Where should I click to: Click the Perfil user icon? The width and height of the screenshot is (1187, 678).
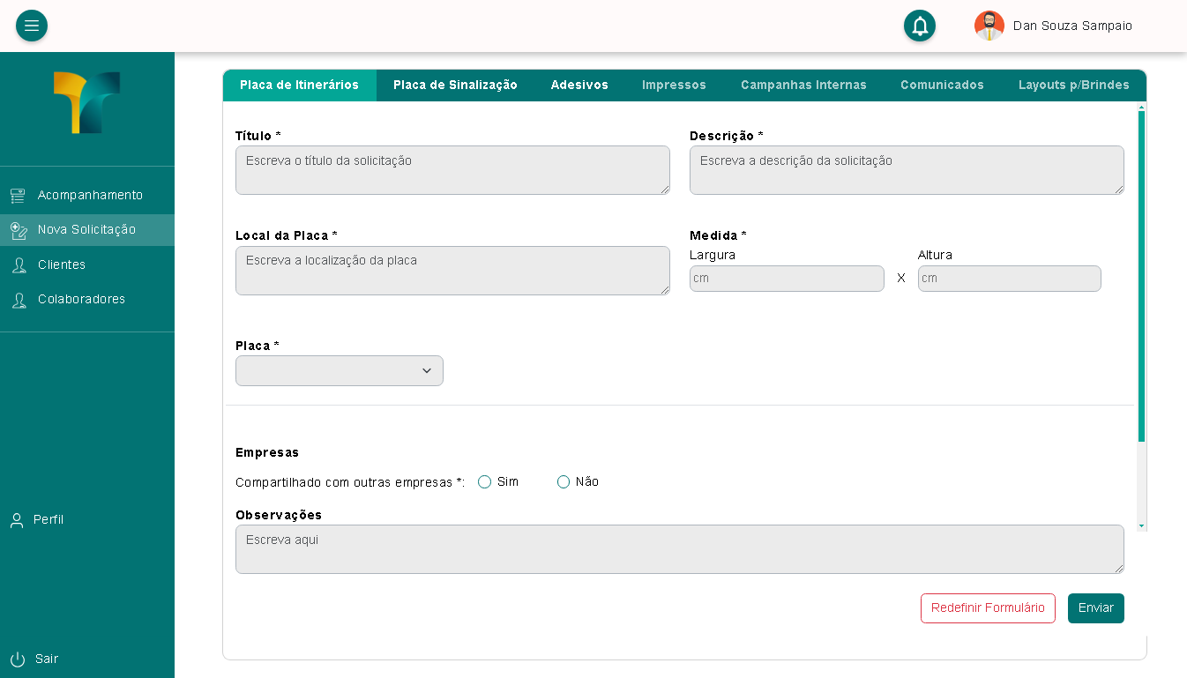click(17, 520)
